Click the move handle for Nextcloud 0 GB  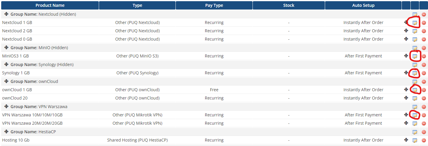406,39
